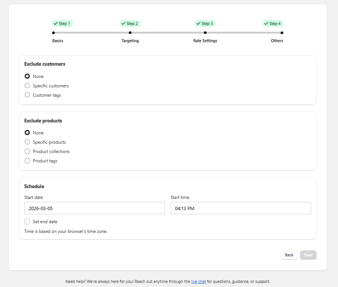Screen dimensions: 338x287
Task: Jump to the Targeting step
Action: pyautogui.click(x=130, y=41)
